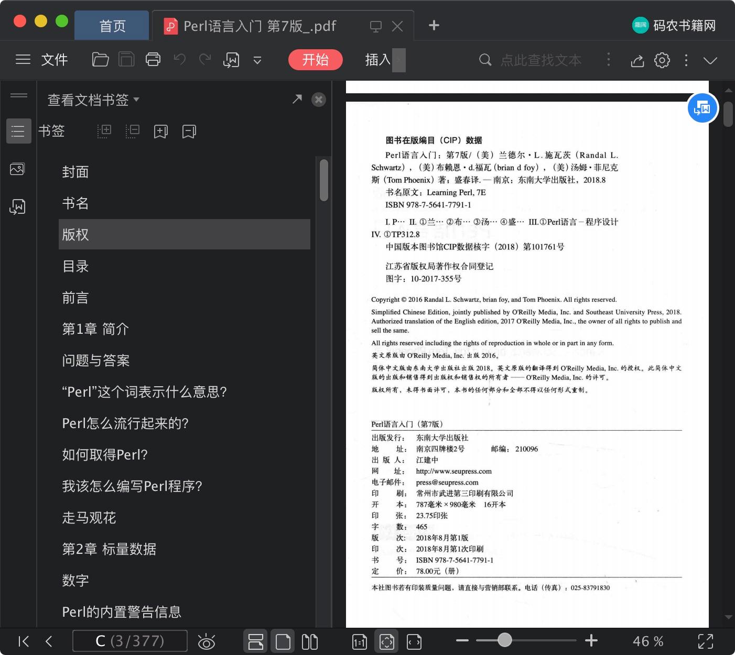The image size is (735, 655).
Task: Click zoom in plus button
Action: point(591,640)
